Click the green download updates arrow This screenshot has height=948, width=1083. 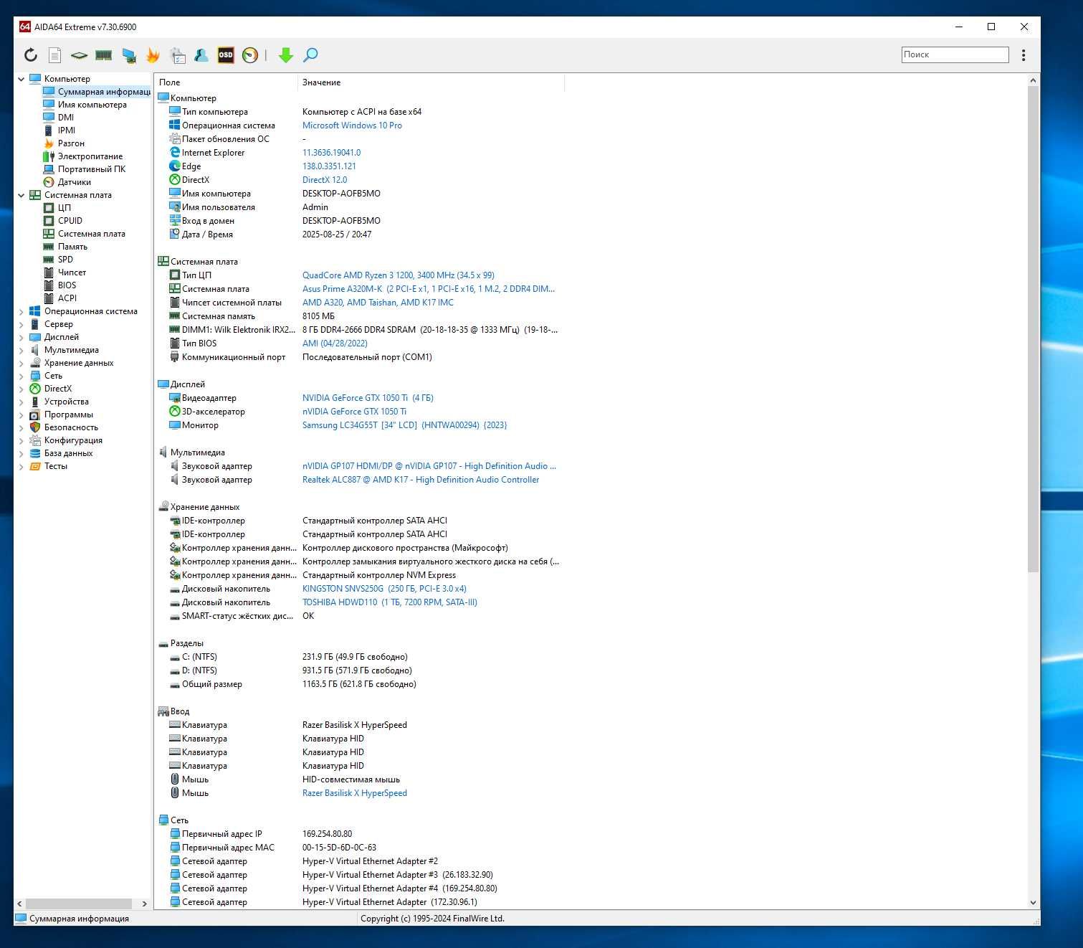286,55
